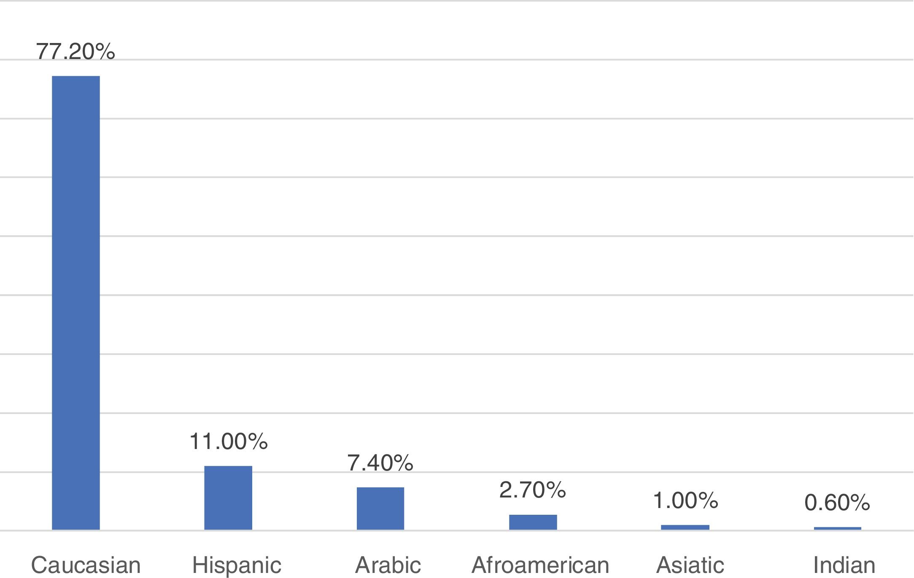This screenshot has height=578, width=914.
Task: Click the tall Caucasian bar
Action: (76, 302)
